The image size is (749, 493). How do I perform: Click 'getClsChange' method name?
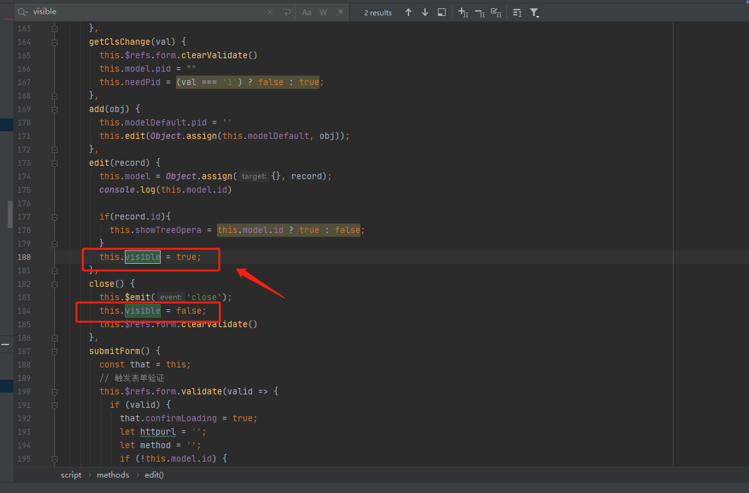pyautogui.click(x=120, y=42)
